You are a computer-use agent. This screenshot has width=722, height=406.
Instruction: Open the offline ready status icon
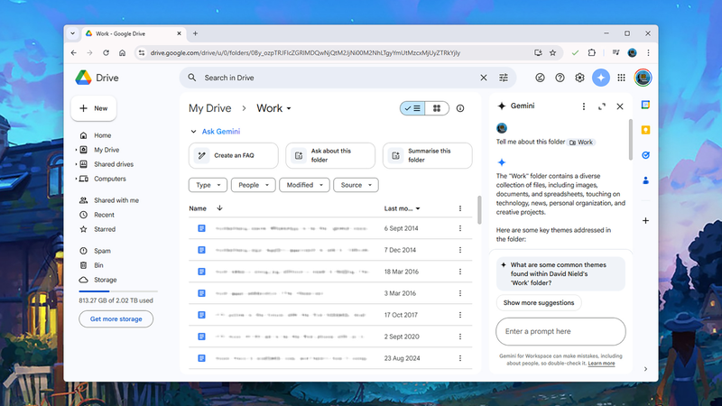click(540, 78)
